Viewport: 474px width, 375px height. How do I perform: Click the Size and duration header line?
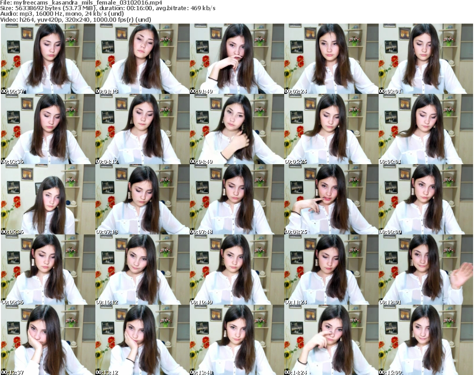[107, 8]
